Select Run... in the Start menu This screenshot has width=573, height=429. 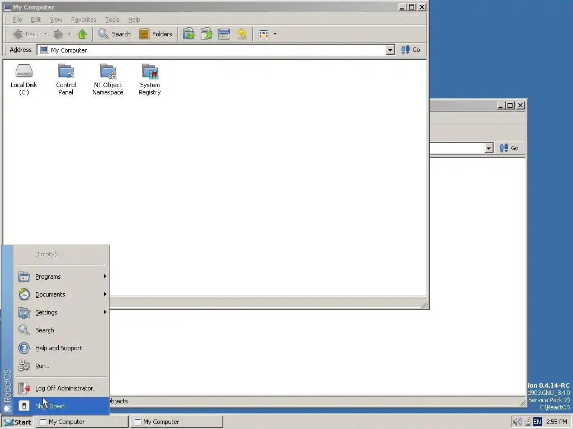pyautogui.click(x=62, y=366)
